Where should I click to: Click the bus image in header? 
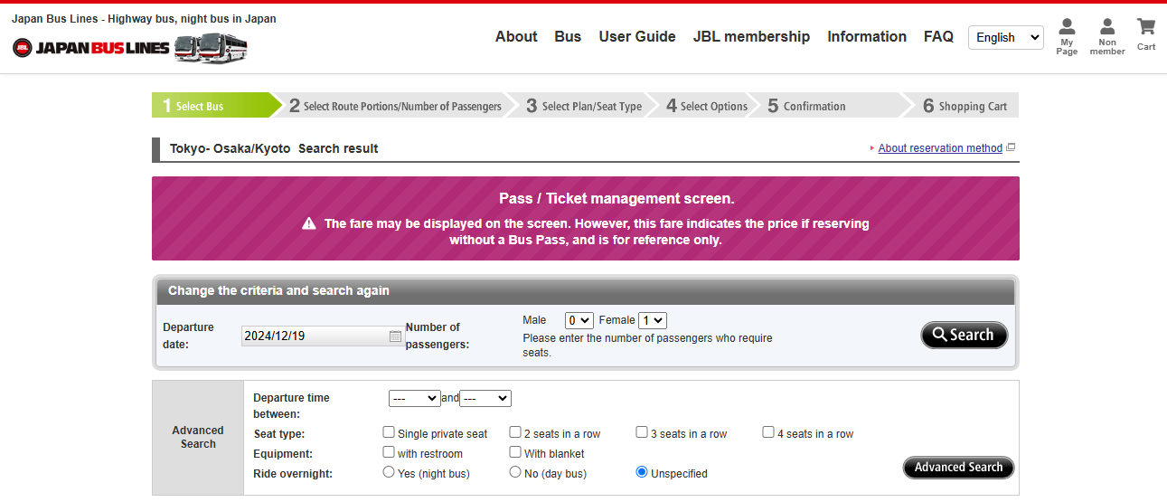click(210, 48)
